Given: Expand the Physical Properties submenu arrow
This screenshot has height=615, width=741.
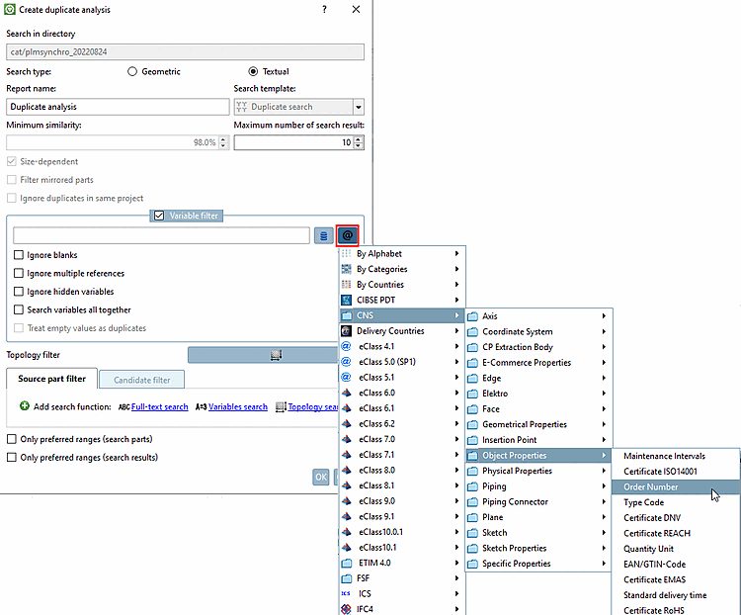Looking at the screenshot, I should pyautogui.click(x=604, y=471).
